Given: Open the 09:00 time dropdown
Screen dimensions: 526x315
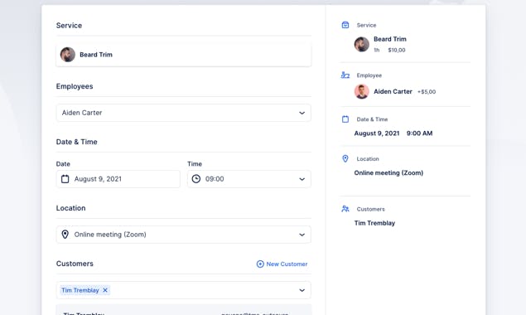Looking at the screenshot, I should pos(249,179).
